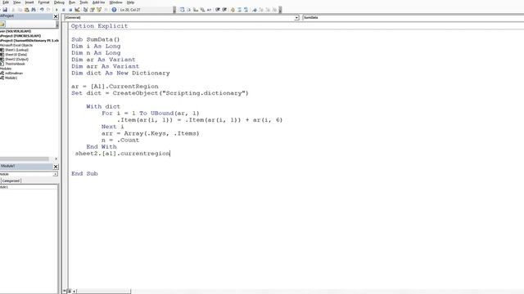
Task: Click the Toggle Bookmark flag icon
Action: (255, 10)
